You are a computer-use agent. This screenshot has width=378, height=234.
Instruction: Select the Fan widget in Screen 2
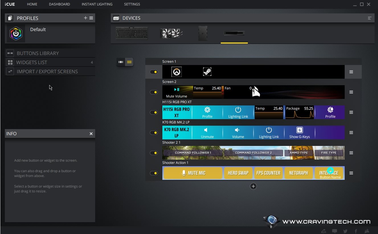238,92
